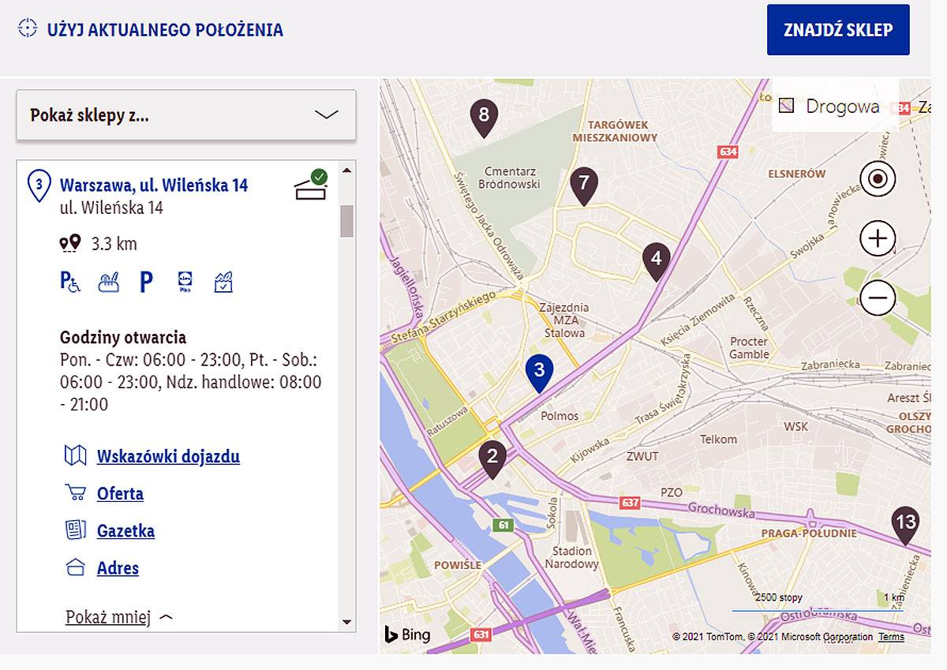Click the leaflet icon beside Gazetka
The height and width of the screenshot is (670, 947).
(75, 530)
